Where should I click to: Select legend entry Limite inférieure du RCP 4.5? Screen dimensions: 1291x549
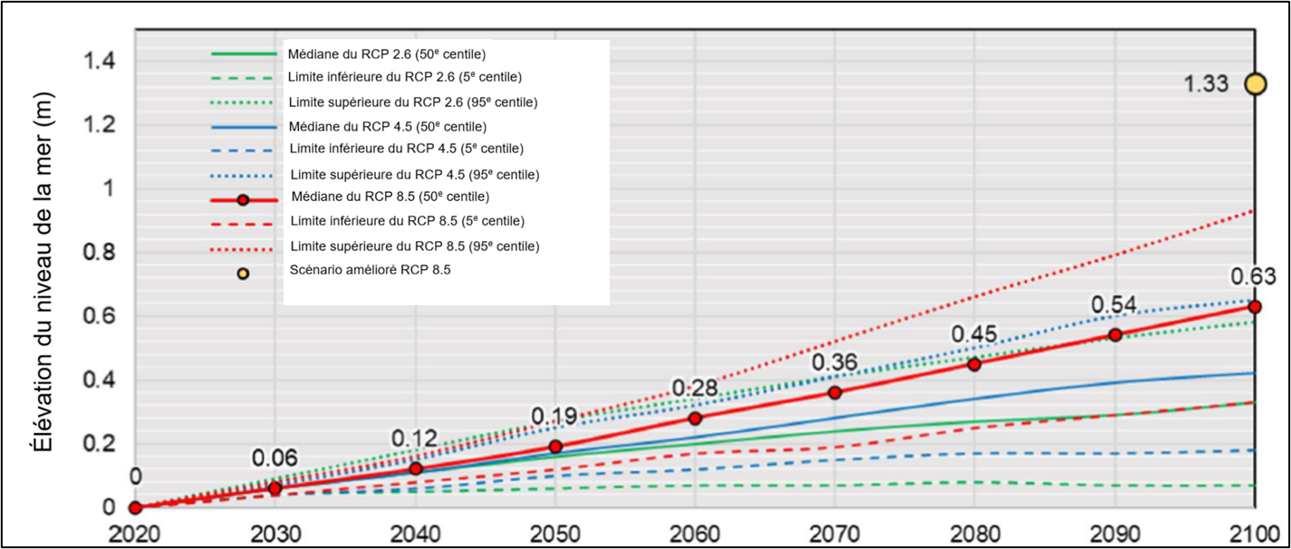[407, 149]
